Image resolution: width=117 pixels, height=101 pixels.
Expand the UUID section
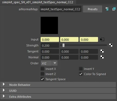click(x=58, y=91)
